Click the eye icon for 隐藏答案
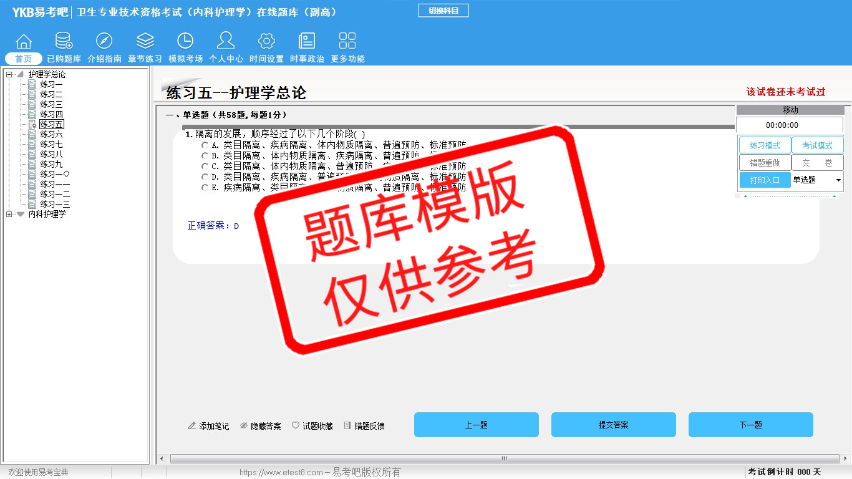 point(244,426)
